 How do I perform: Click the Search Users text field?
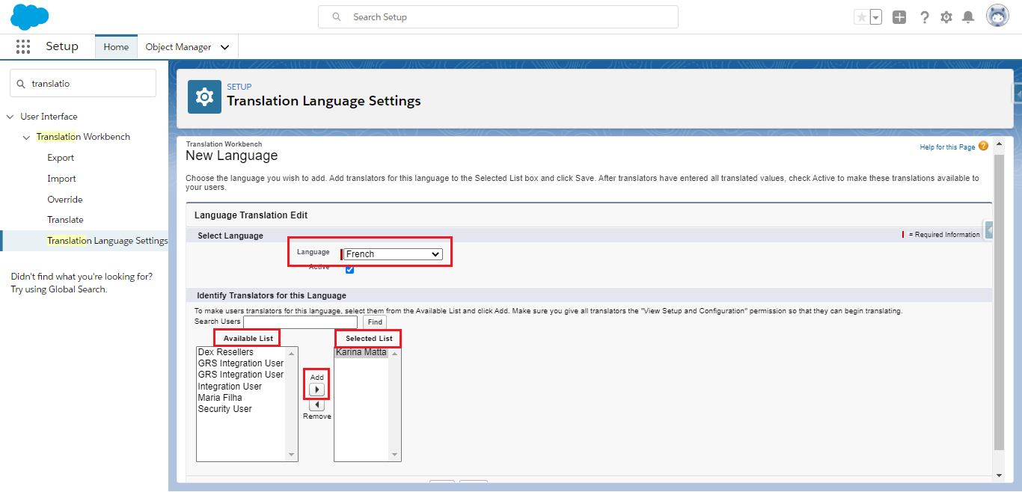pyautogui.click(x=300, y=322)
